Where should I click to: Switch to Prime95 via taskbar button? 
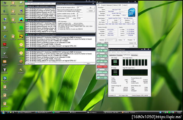(x=60, y=112)
